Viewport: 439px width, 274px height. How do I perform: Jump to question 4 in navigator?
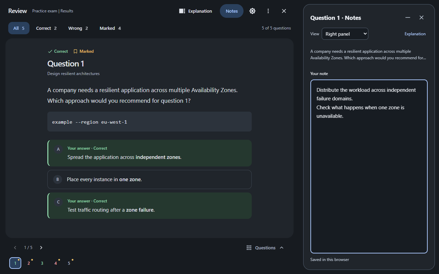click(56, 263)
